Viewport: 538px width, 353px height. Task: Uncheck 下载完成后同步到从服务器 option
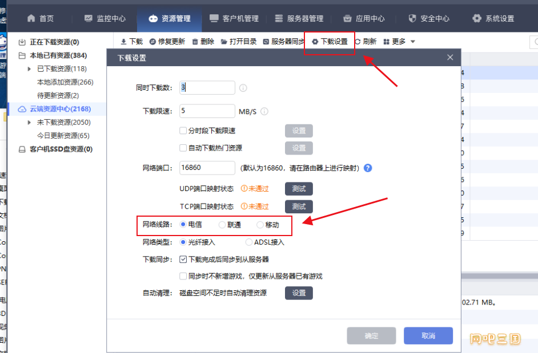tap(183, 259)
